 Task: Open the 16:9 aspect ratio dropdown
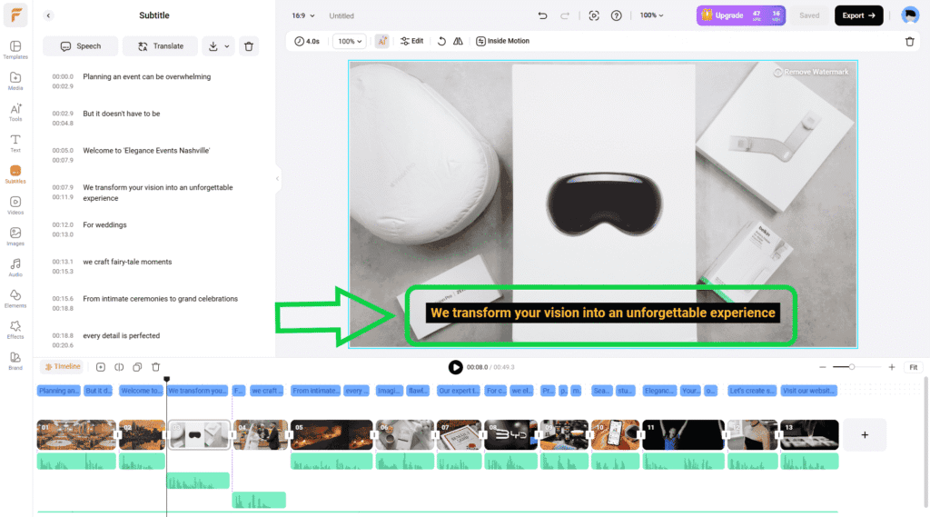303,16
